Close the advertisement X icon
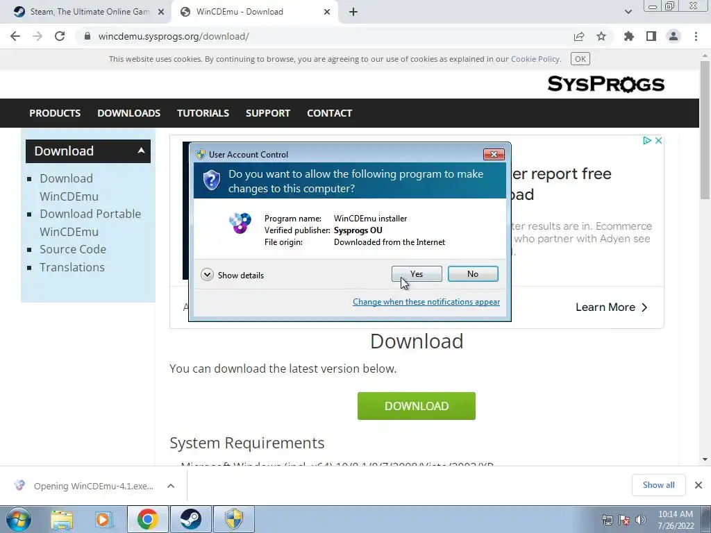 [658, 140]
